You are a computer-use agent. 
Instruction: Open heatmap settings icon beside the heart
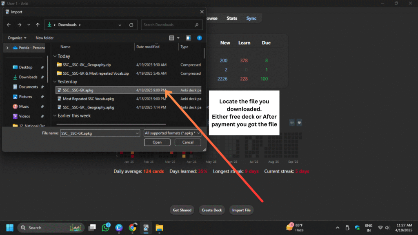click(292, 122)
